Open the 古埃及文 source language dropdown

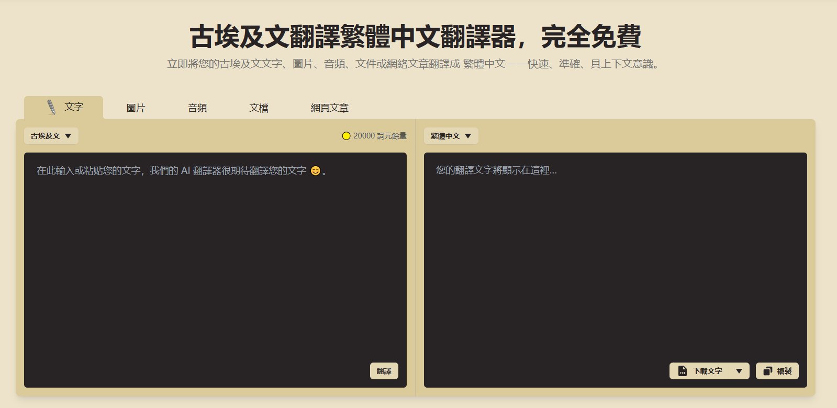[51, 136]
